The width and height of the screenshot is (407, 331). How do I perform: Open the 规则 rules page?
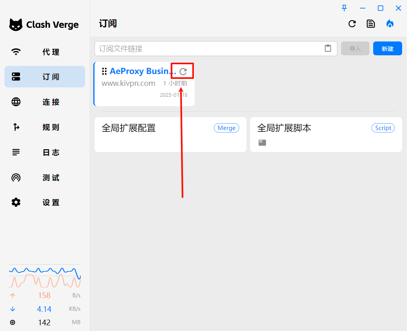click(x=45, y=127)
